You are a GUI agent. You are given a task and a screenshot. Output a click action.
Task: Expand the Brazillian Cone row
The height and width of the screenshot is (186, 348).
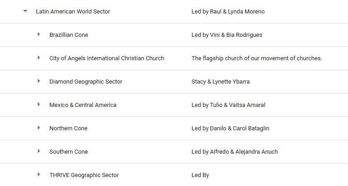pyautogui.click(x=39, y=35)
